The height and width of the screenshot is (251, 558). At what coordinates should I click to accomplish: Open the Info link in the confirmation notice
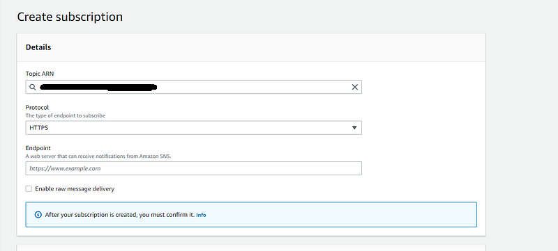point(201,215)
